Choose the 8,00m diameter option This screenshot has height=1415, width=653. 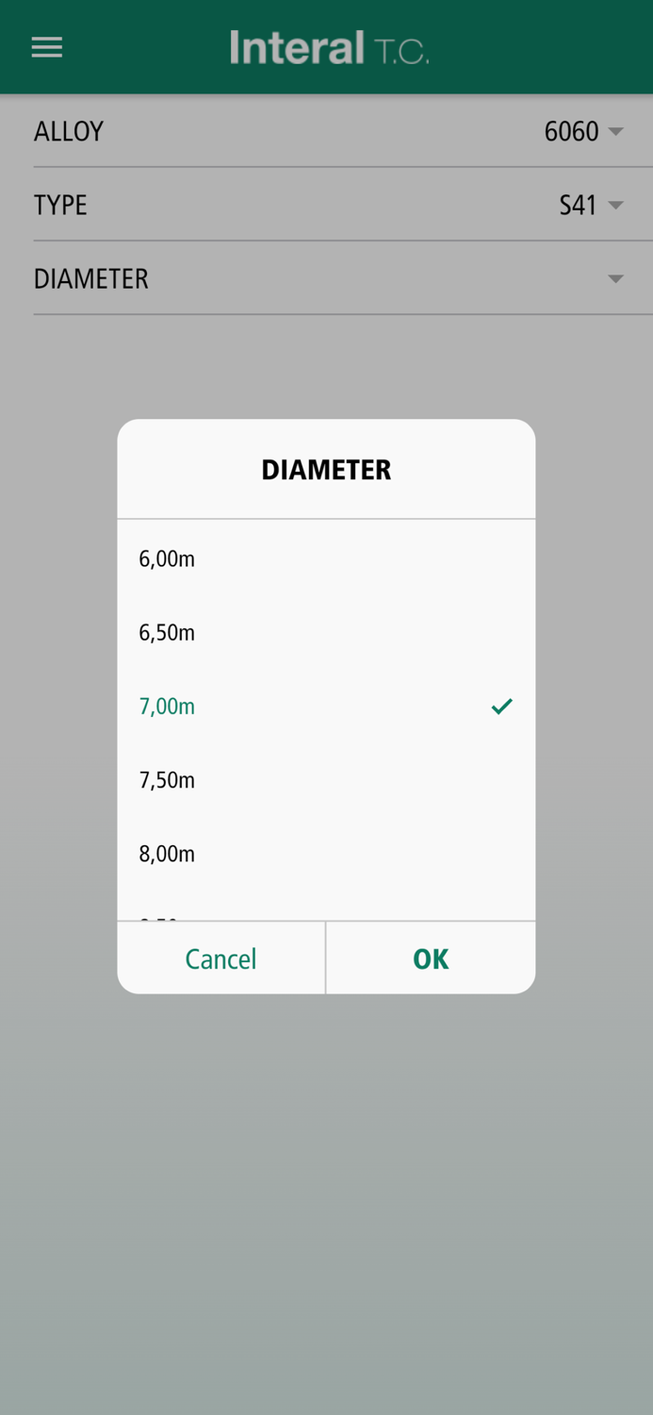tap(167, 853)
